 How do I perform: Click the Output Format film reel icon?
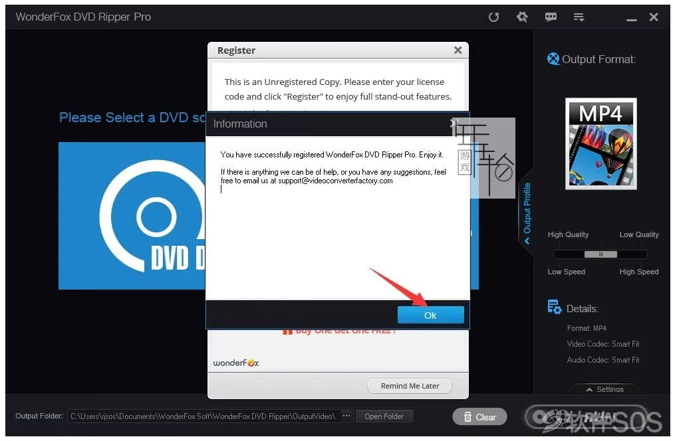pyautogui.click(x=553, y=58)
